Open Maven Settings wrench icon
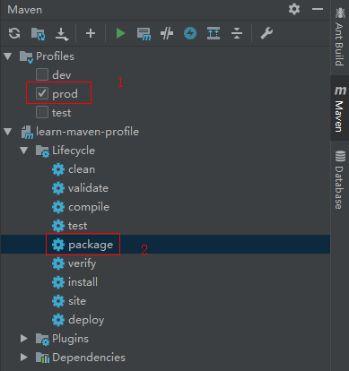Viewport: 349px width, 371px height. (x=266, y=33)
